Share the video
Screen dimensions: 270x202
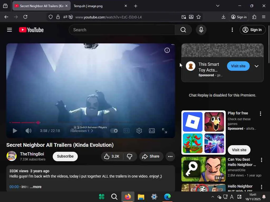click(151, 156)
